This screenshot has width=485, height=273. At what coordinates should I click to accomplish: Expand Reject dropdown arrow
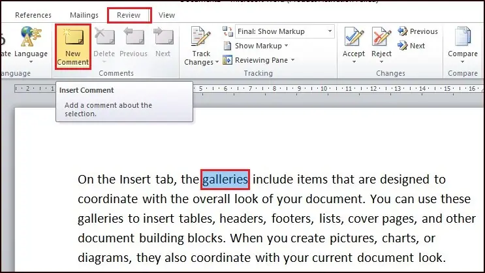tap(381, 62)
